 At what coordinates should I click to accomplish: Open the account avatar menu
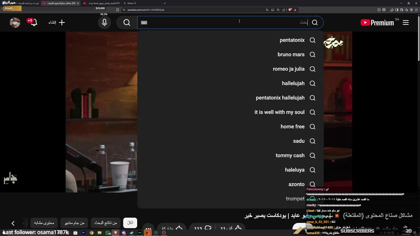pyautogui.click(x=15, y=23)
